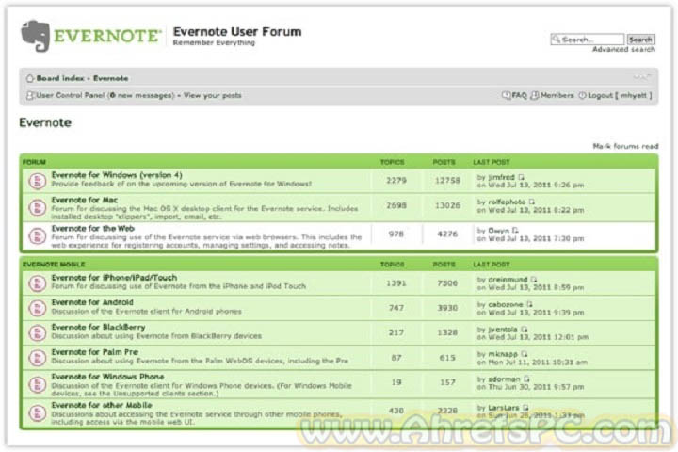
Task: Open the Evernote breadcrumb link
Action: tap(111, 78)
